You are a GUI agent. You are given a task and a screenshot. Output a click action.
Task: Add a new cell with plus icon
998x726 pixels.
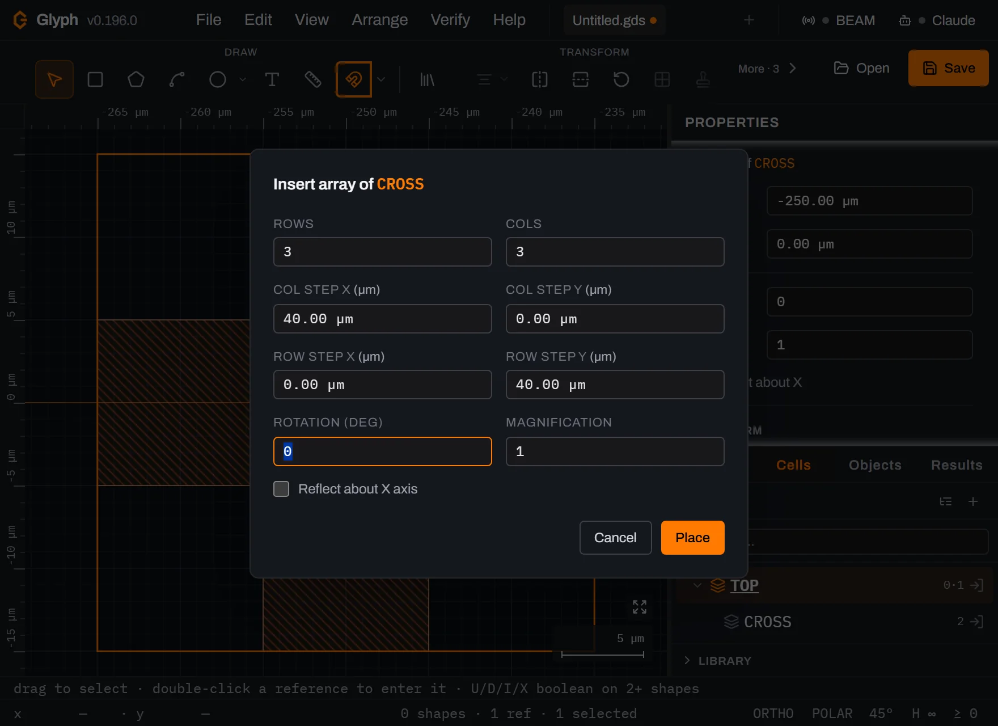coord(973,501)
